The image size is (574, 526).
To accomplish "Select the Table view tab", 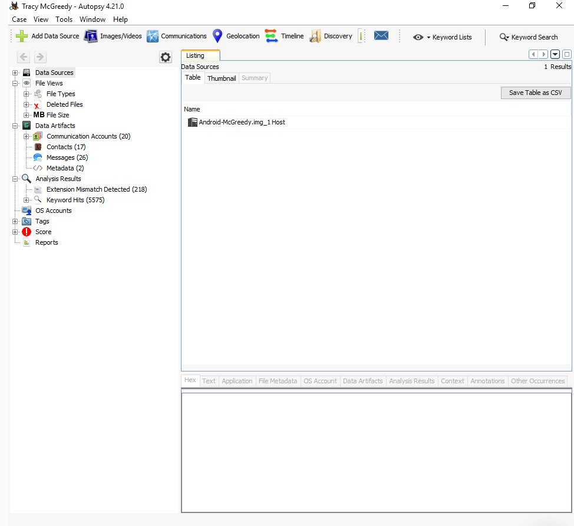I will [x=193, y=77].
